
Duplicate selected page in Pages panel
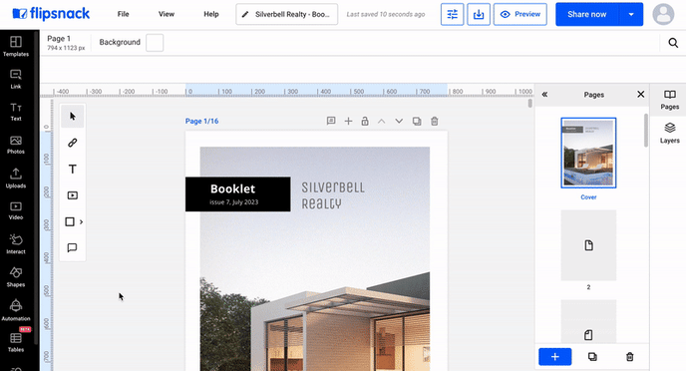coord(592,357)
